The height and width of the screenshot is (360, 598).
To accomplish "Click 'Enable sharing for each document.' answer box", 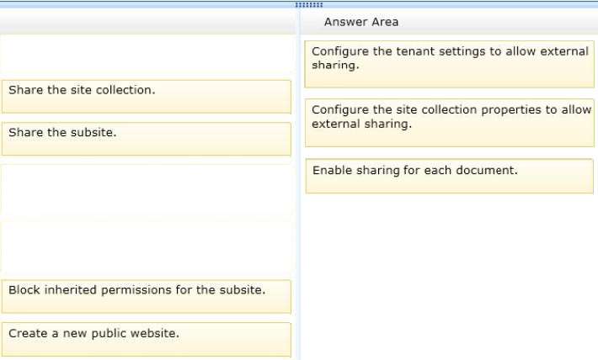I will (x=449, y=176).
